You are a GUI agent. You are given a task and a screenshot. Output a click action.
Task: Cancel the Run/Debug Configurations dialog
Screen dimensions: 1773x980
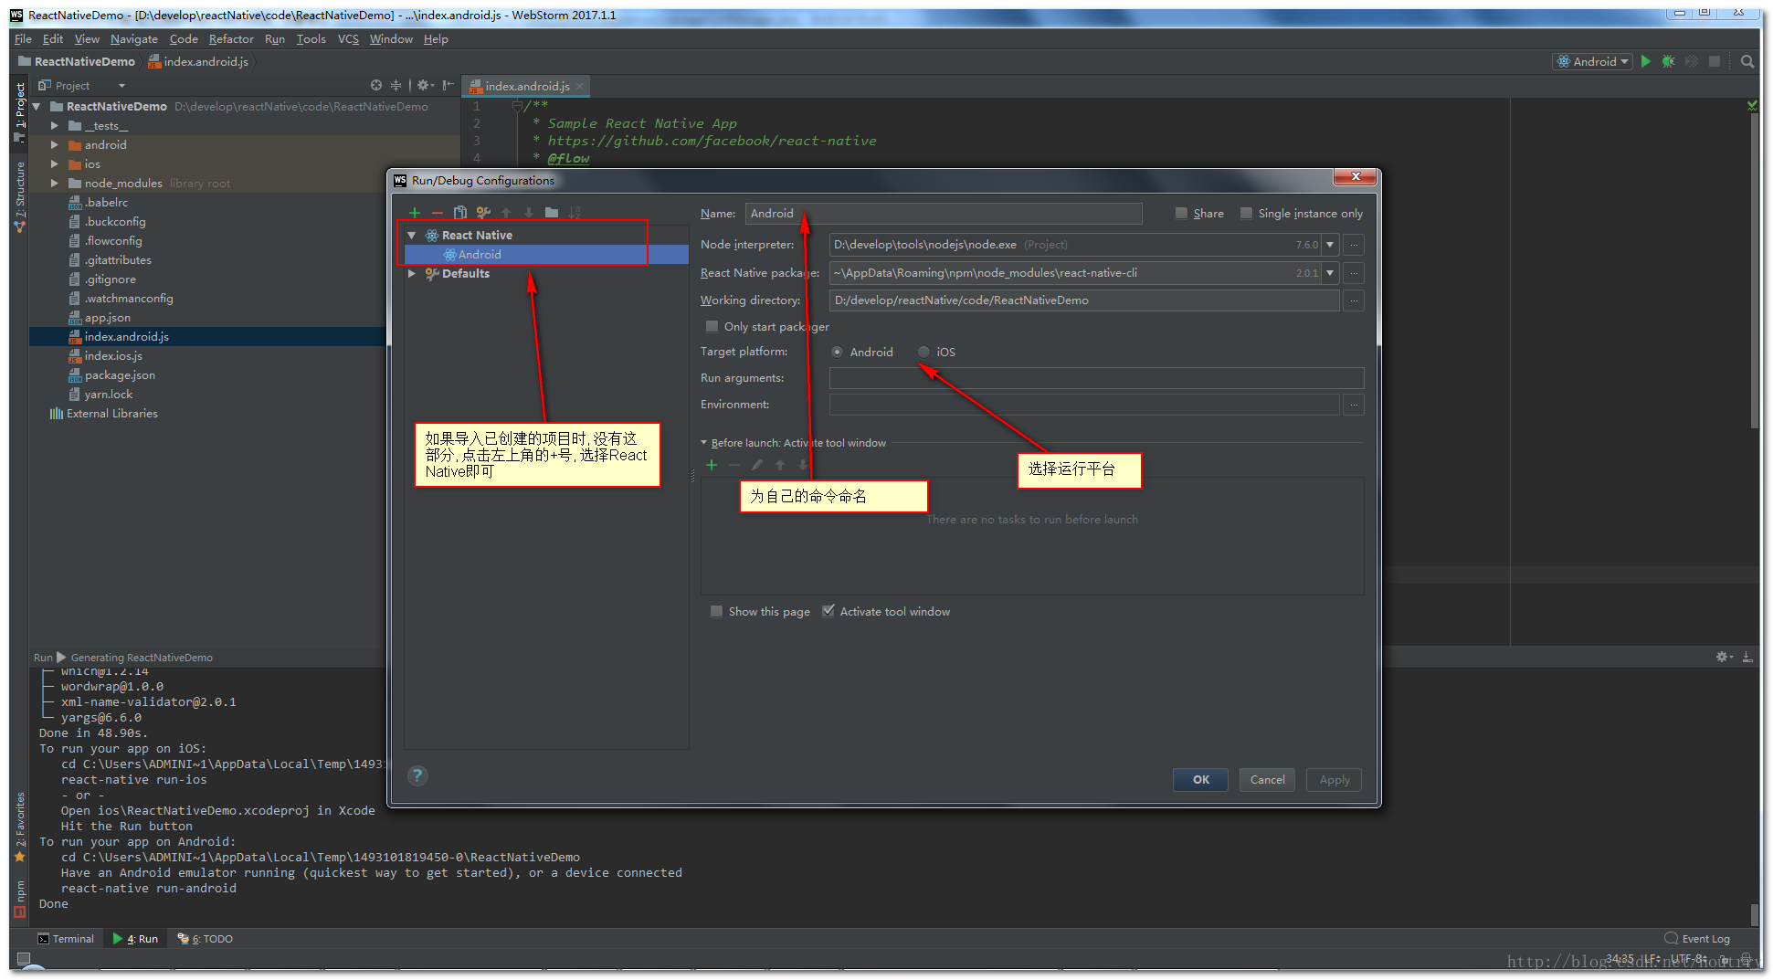[x=1267, y=780]
